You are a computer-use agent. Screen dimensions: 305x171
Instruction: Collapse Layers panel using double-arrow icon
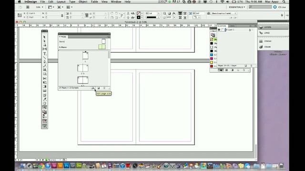(x=250, y=26)
